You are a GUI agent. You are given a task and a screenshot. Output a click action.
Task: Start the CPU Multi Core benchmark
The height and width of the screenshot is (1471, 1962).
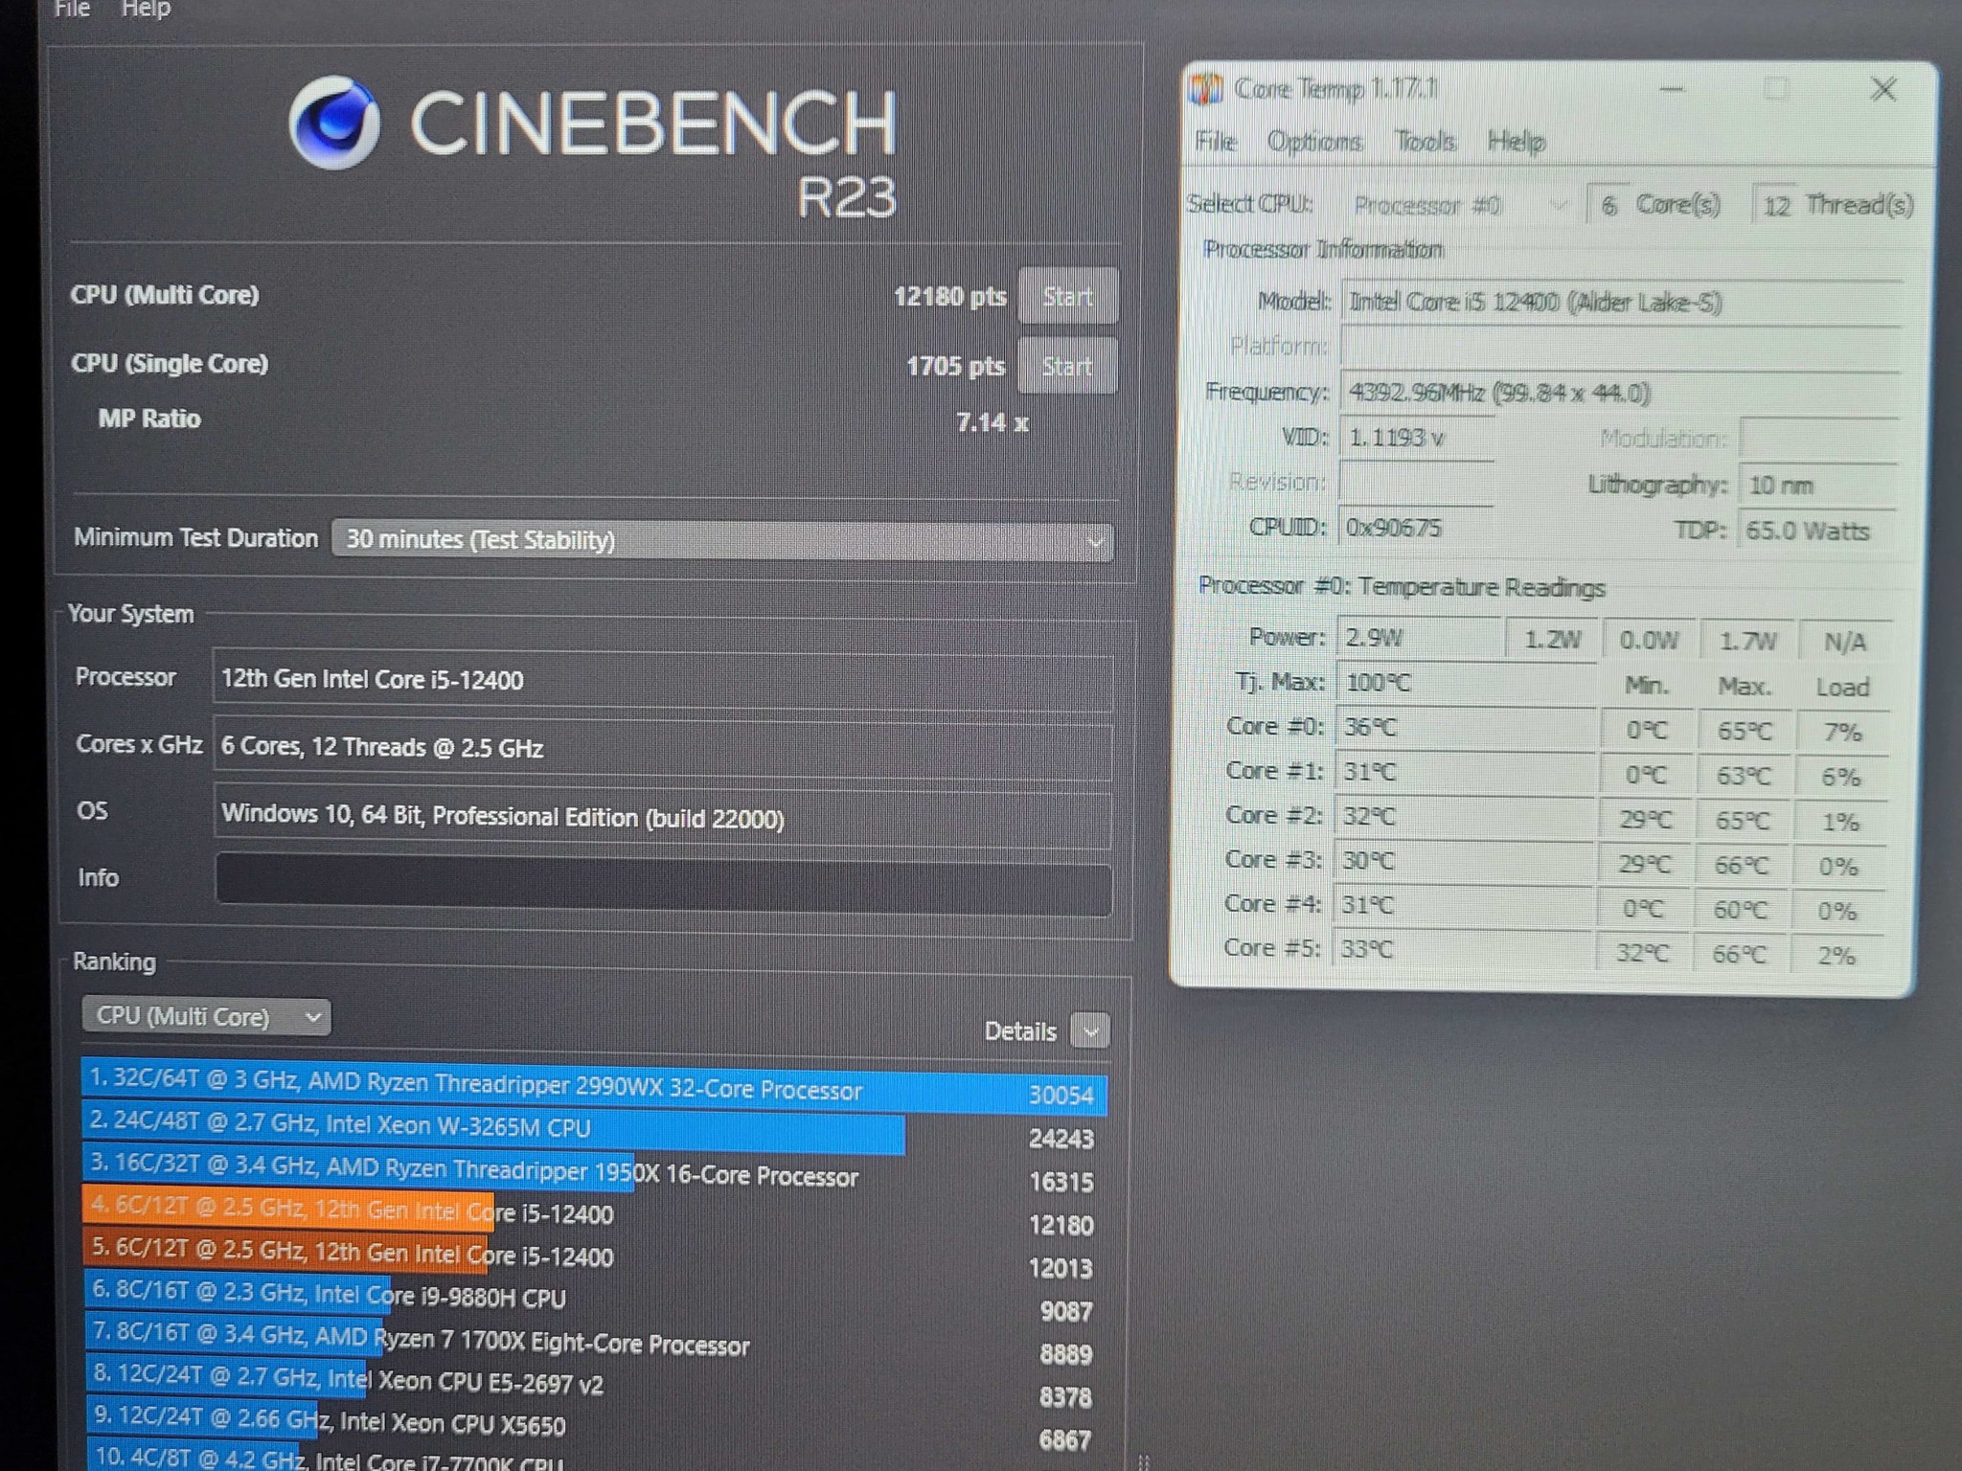click(1067, 296)
